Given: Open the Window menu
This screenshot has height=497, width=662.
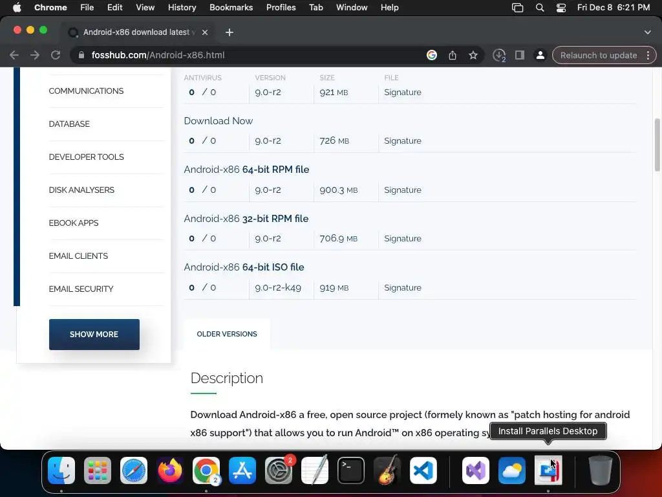Looking at the screenshot, I should tap(352, 8).
